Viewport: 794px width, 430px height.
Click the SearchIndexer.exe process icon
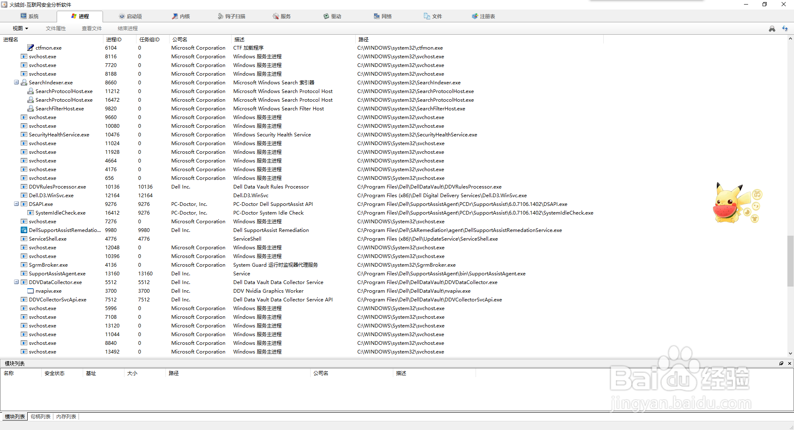pos(24,82)
